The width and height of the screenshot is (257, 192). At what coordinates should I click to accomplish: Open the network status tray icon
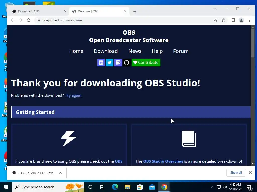219,187
